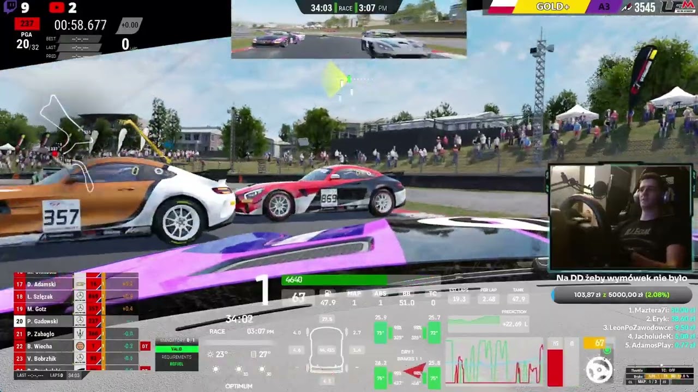Click the PER LAP fuel value 2.48
This screenshot has width=698, height=392.
489,299
